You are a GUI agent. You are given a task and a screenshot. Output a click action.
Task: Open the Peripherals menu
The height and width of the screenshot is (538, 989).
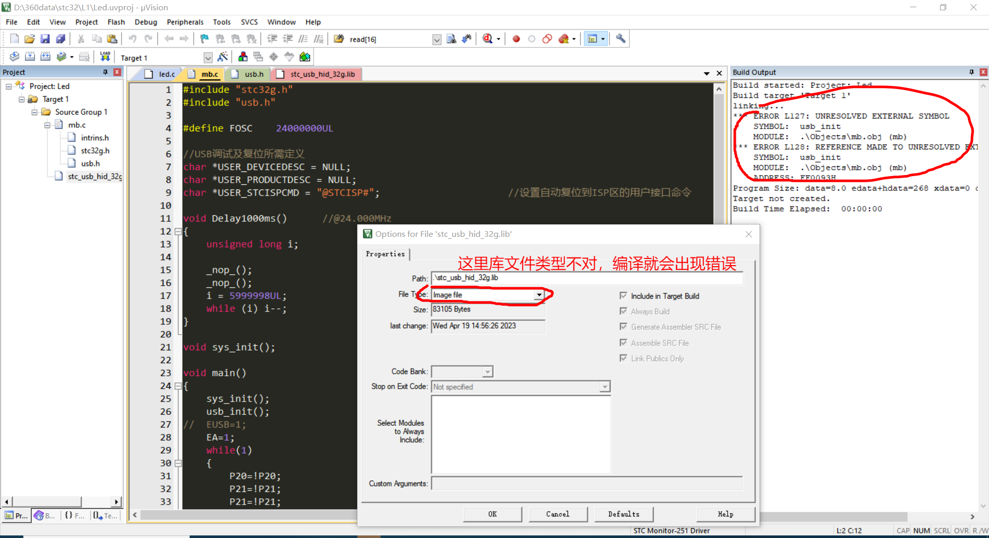(x=185, y=22)
